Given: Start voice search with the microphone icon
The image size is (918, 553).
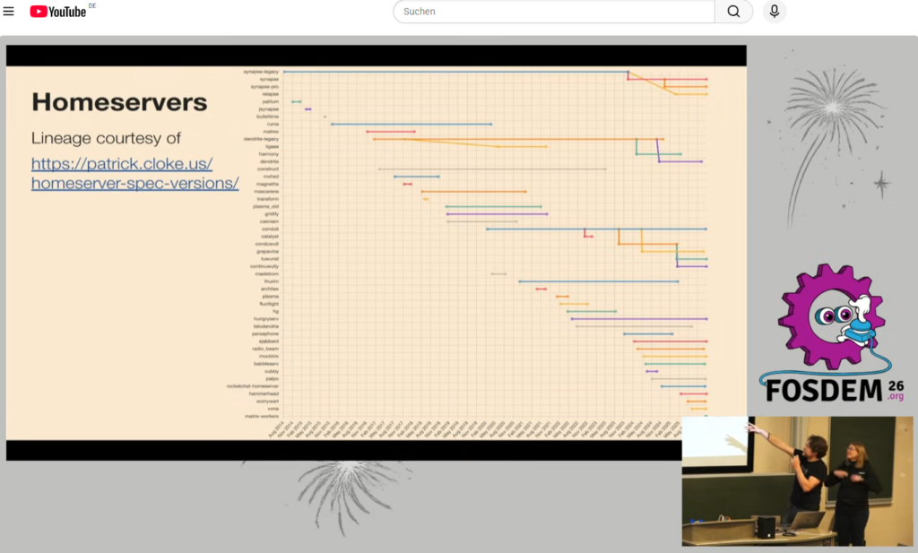Looking at the screenshot, I should pyautogui.click(x=774, y=12).
